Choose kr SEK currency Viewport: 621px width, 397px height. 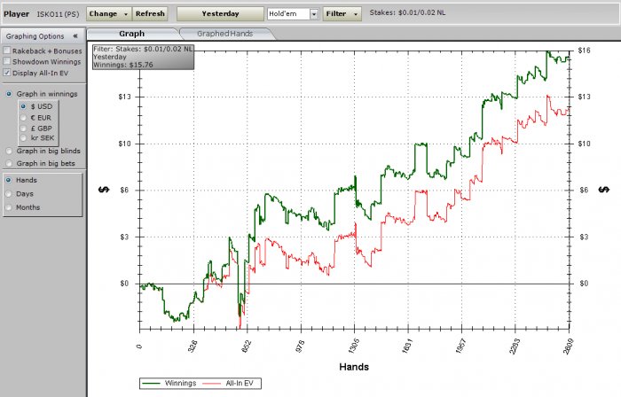(23, 137)
